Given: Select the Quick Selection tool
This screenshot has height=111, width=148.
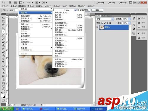Looking at the screenshot, I should [x=3, y=28].
